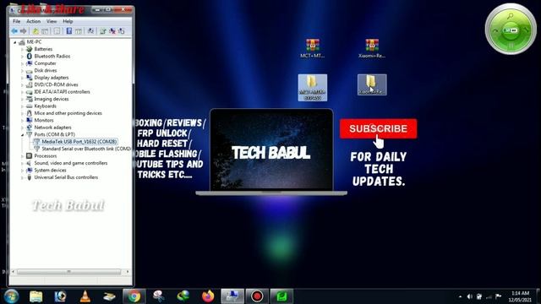Expand the Display adapters node arrow

point(23,78)
